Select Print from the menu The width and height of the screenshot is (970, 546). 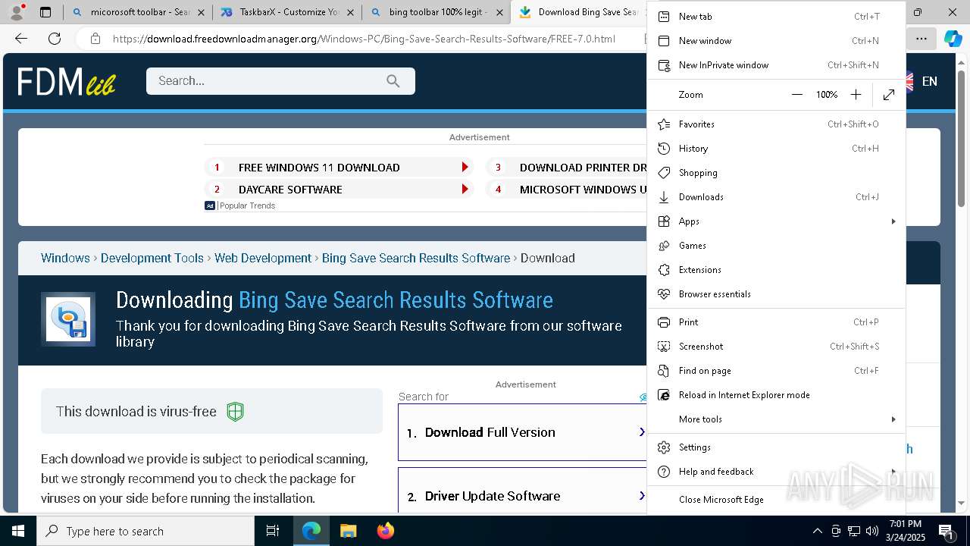[x=776, y=322]
